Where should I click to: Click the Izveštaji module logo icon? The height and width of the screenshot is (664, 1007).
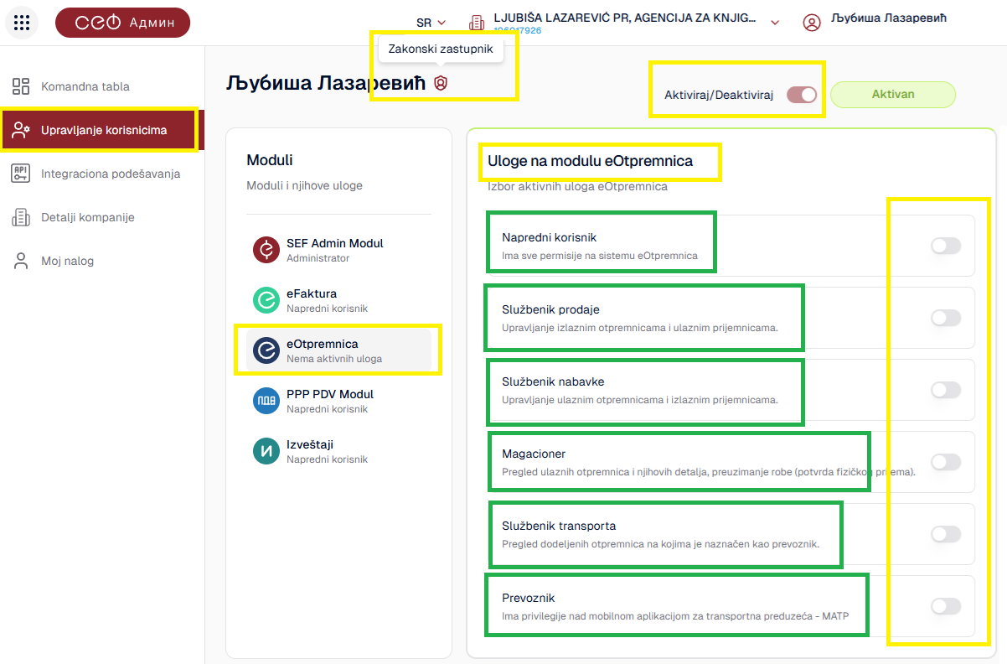(x=266, y=451)
